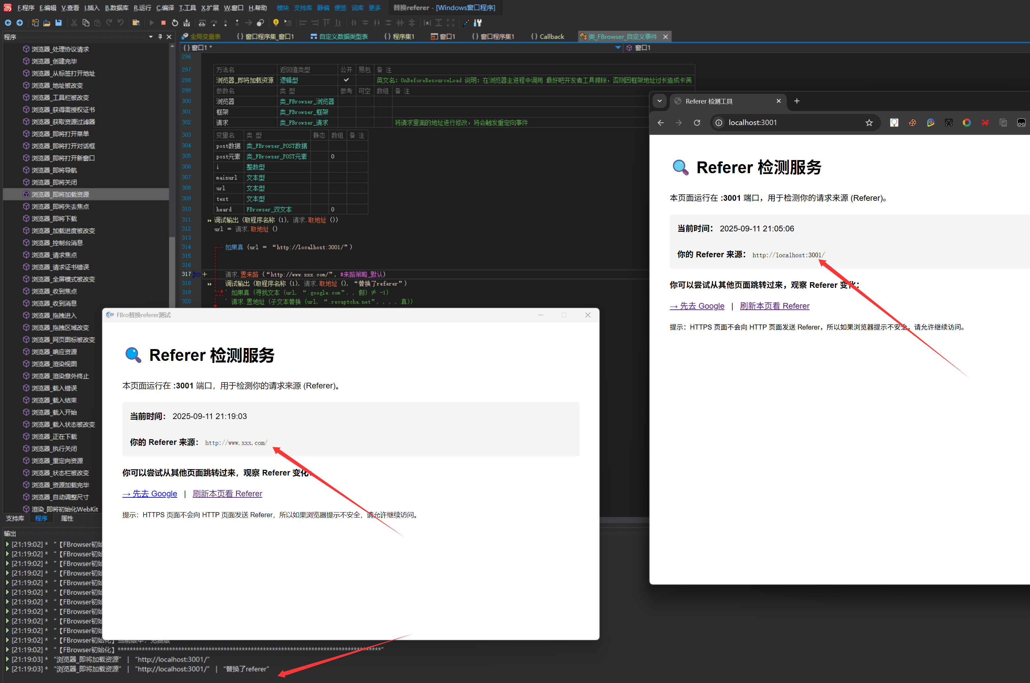This screenshot has width=1030, height=683.
Task: Open the 程序 panel options dropdown arrow
Action: click(151, 37)
